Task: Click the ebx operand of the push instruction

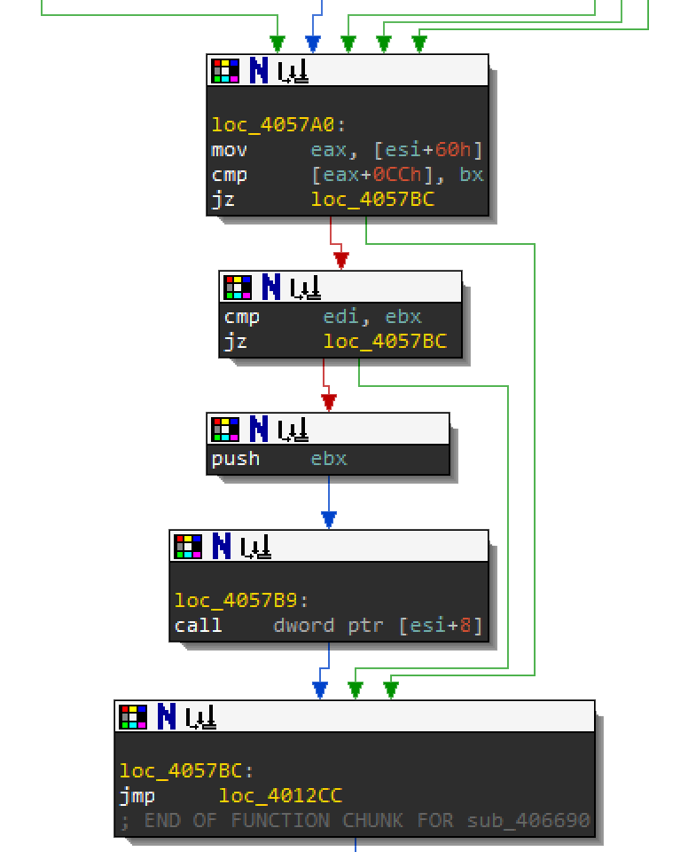Action: tap(329, 459)
